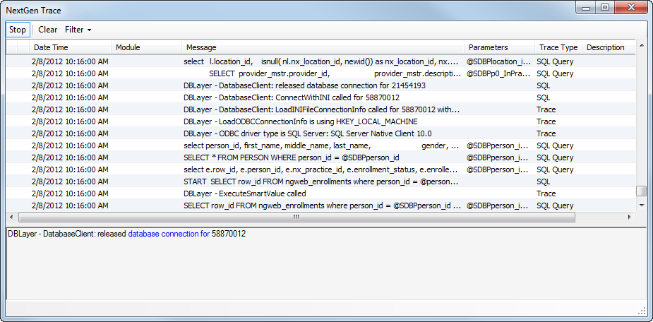The image size is (653, 322).
Task: Stop the running trace
Action: (x=18, y=30)
